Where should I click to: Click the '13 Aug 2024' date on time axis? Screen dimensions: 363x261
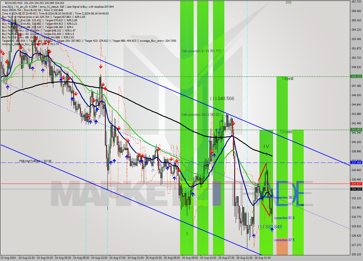[x=9, y=258]
